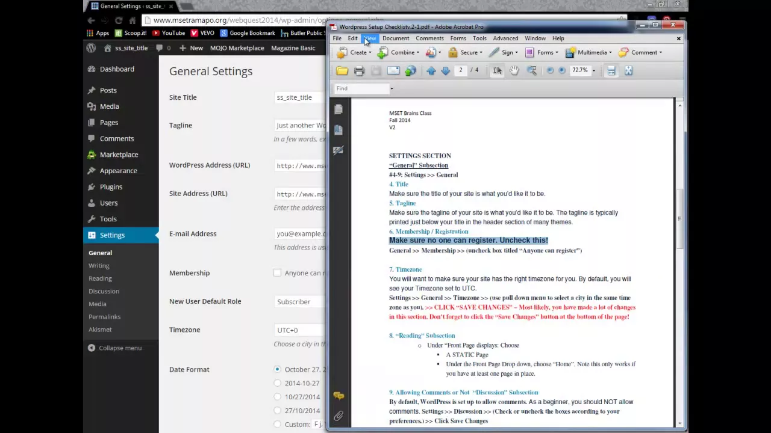The image size is (771, 433).
Task: Choose the Hand pan tool in Acrobat
Action: 514,71
